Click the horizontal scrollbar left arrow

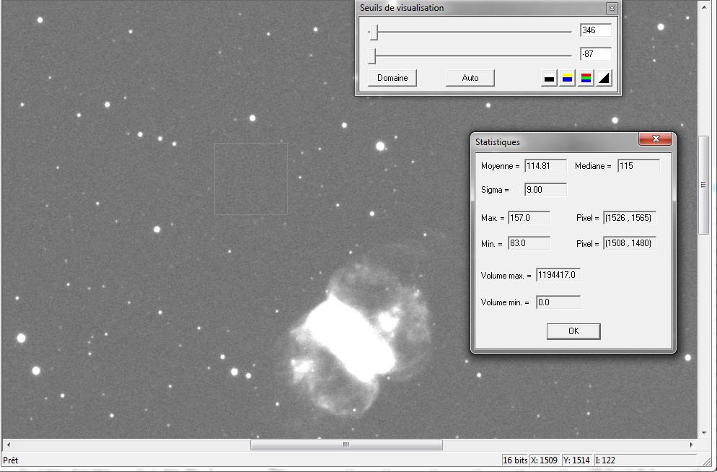pyautogui.click(x=8, y=445)
